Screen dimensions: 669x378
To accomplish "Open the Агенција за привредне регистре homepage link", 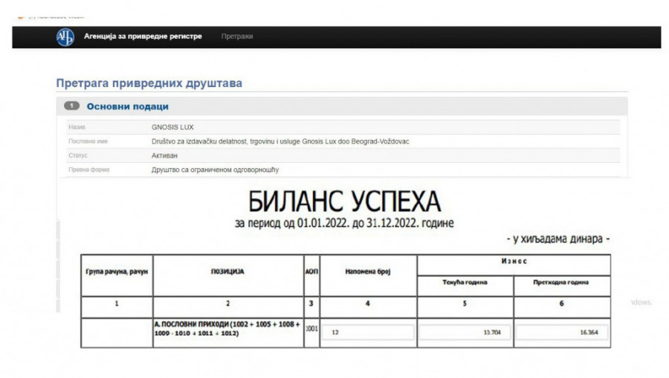I will click(x=143, y=36).
